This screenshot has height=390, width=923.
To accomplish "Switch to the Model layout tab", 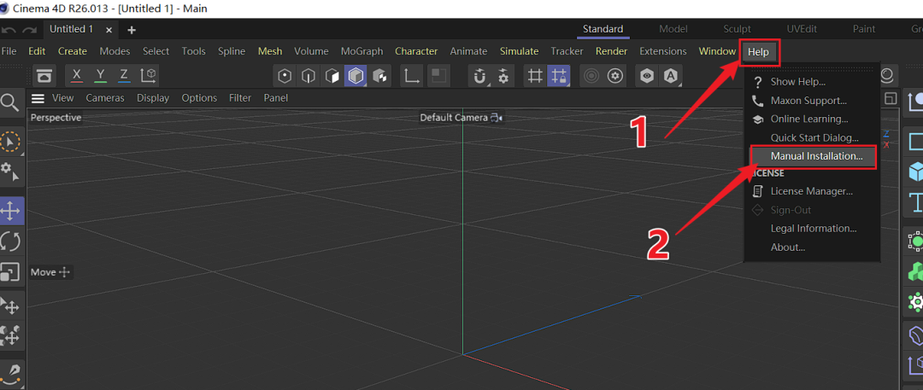I will [x=673, y=29].
